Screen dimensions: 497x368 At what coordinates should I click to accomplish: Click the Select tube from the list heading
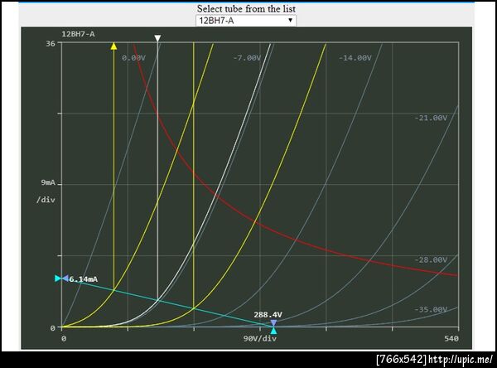click(x=246, y=8)
